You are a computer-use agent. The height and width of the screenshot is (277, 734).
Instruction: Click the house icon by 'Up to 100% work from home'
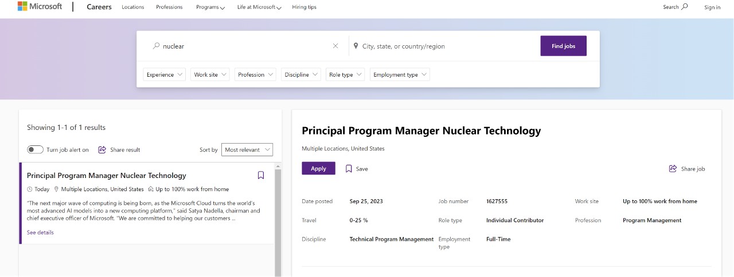coord(151,189)
